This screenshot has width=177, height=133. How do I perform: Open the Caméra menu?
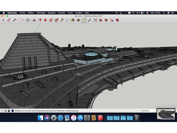[x=61, y=13]
